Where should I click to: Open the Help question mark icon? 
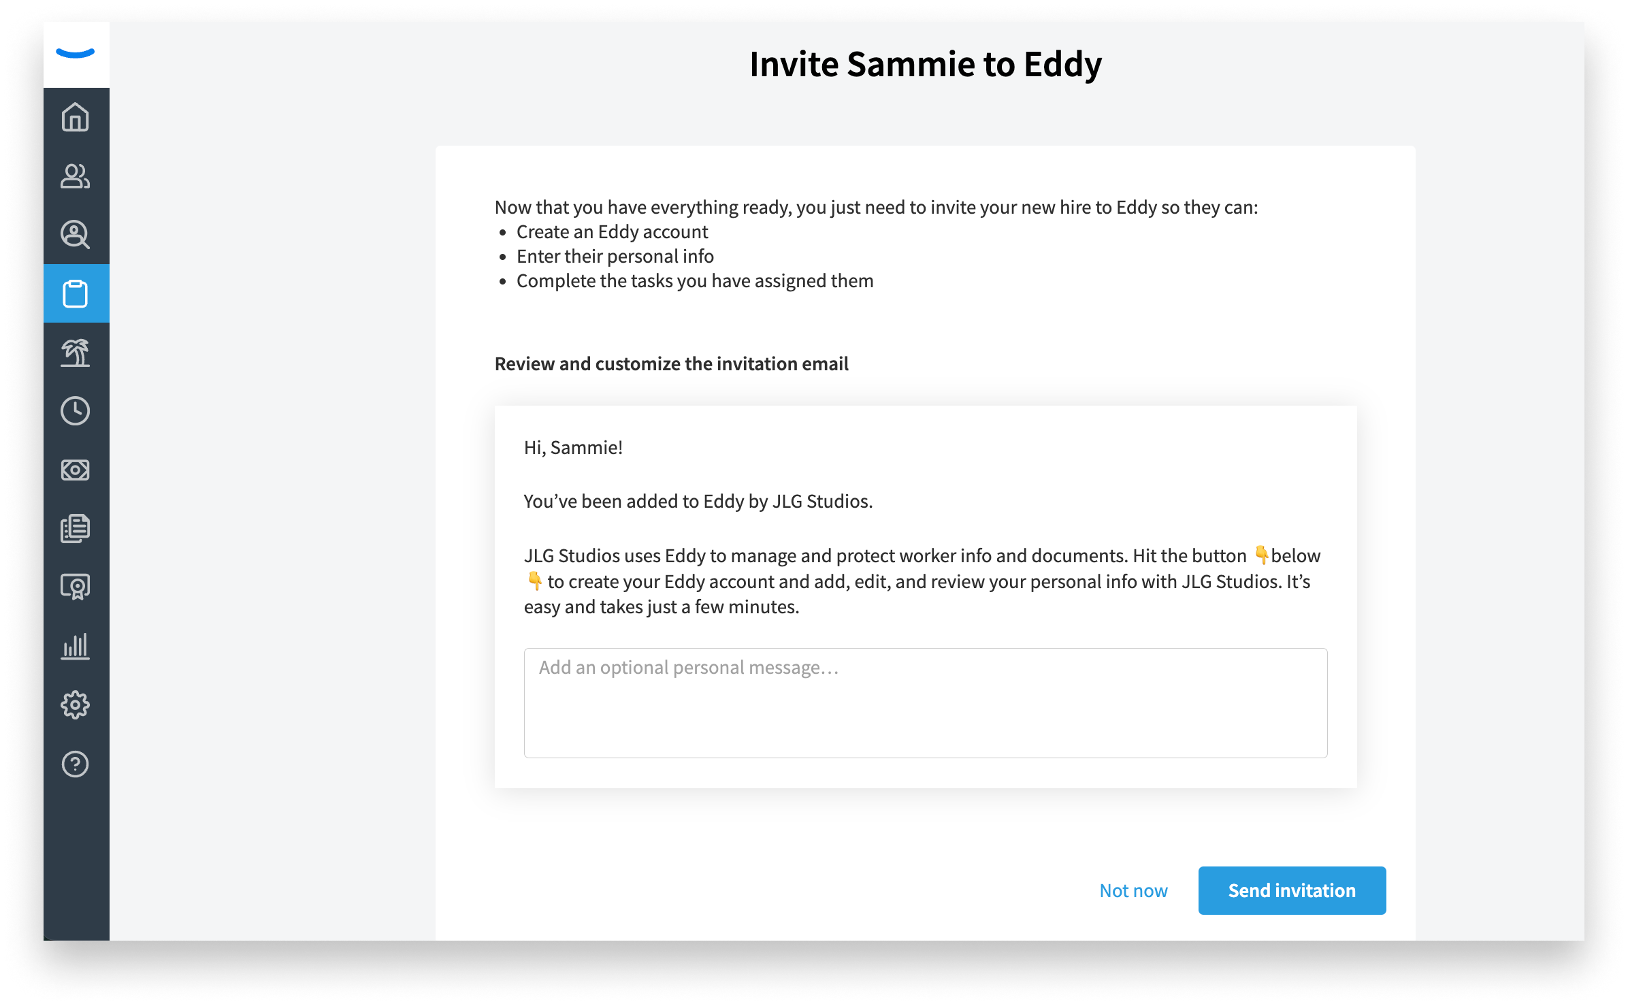click(x=76, y=764)
